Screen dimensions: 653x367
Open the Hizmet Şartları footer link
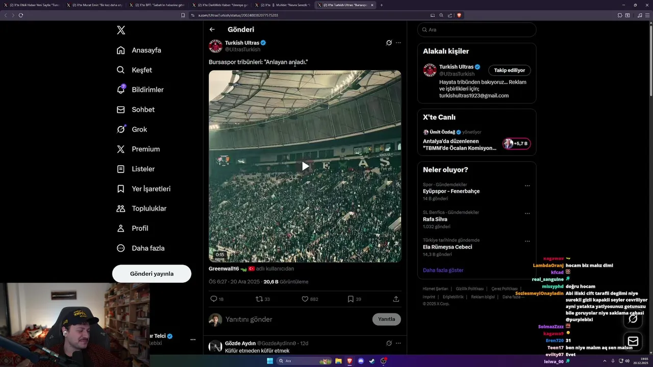[x=435, y=289]
